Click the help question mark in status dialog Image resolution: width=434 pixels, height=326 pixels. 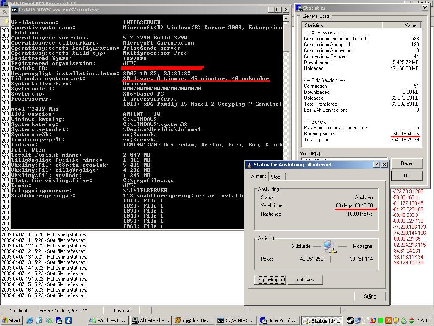376,164
